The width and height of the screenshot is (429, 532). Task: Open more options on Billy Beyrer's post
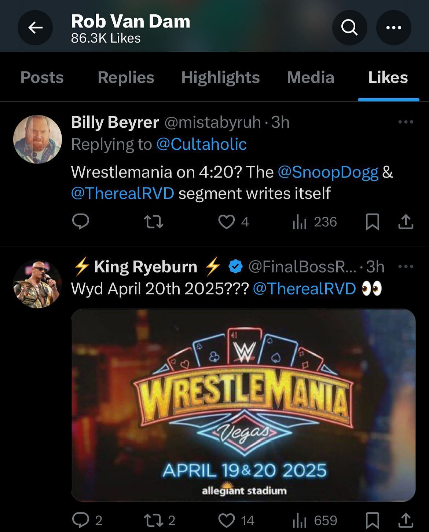(x=406, y=122)
